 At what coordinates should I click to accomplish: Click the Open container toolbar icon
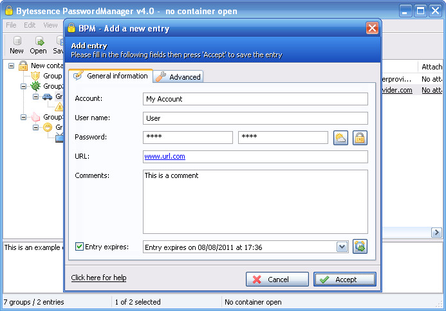(39, 41)
